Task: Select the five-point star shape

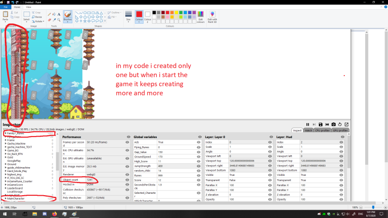Action: (x=85, y=21)
